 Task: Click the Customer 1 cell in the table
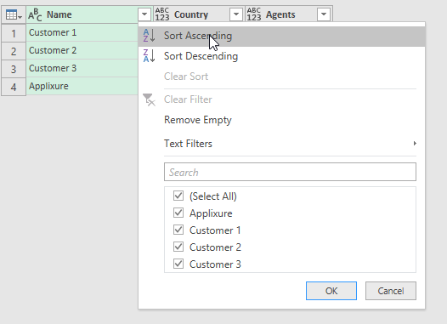[x=82, y=32]
